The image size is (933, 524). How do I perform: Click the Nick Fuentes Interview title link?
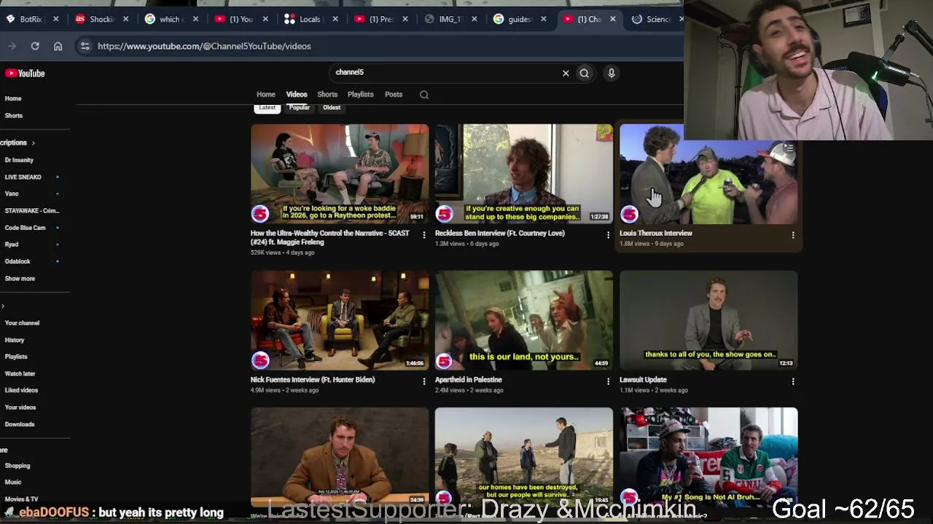pyautogui.click(x=313, y=380)
